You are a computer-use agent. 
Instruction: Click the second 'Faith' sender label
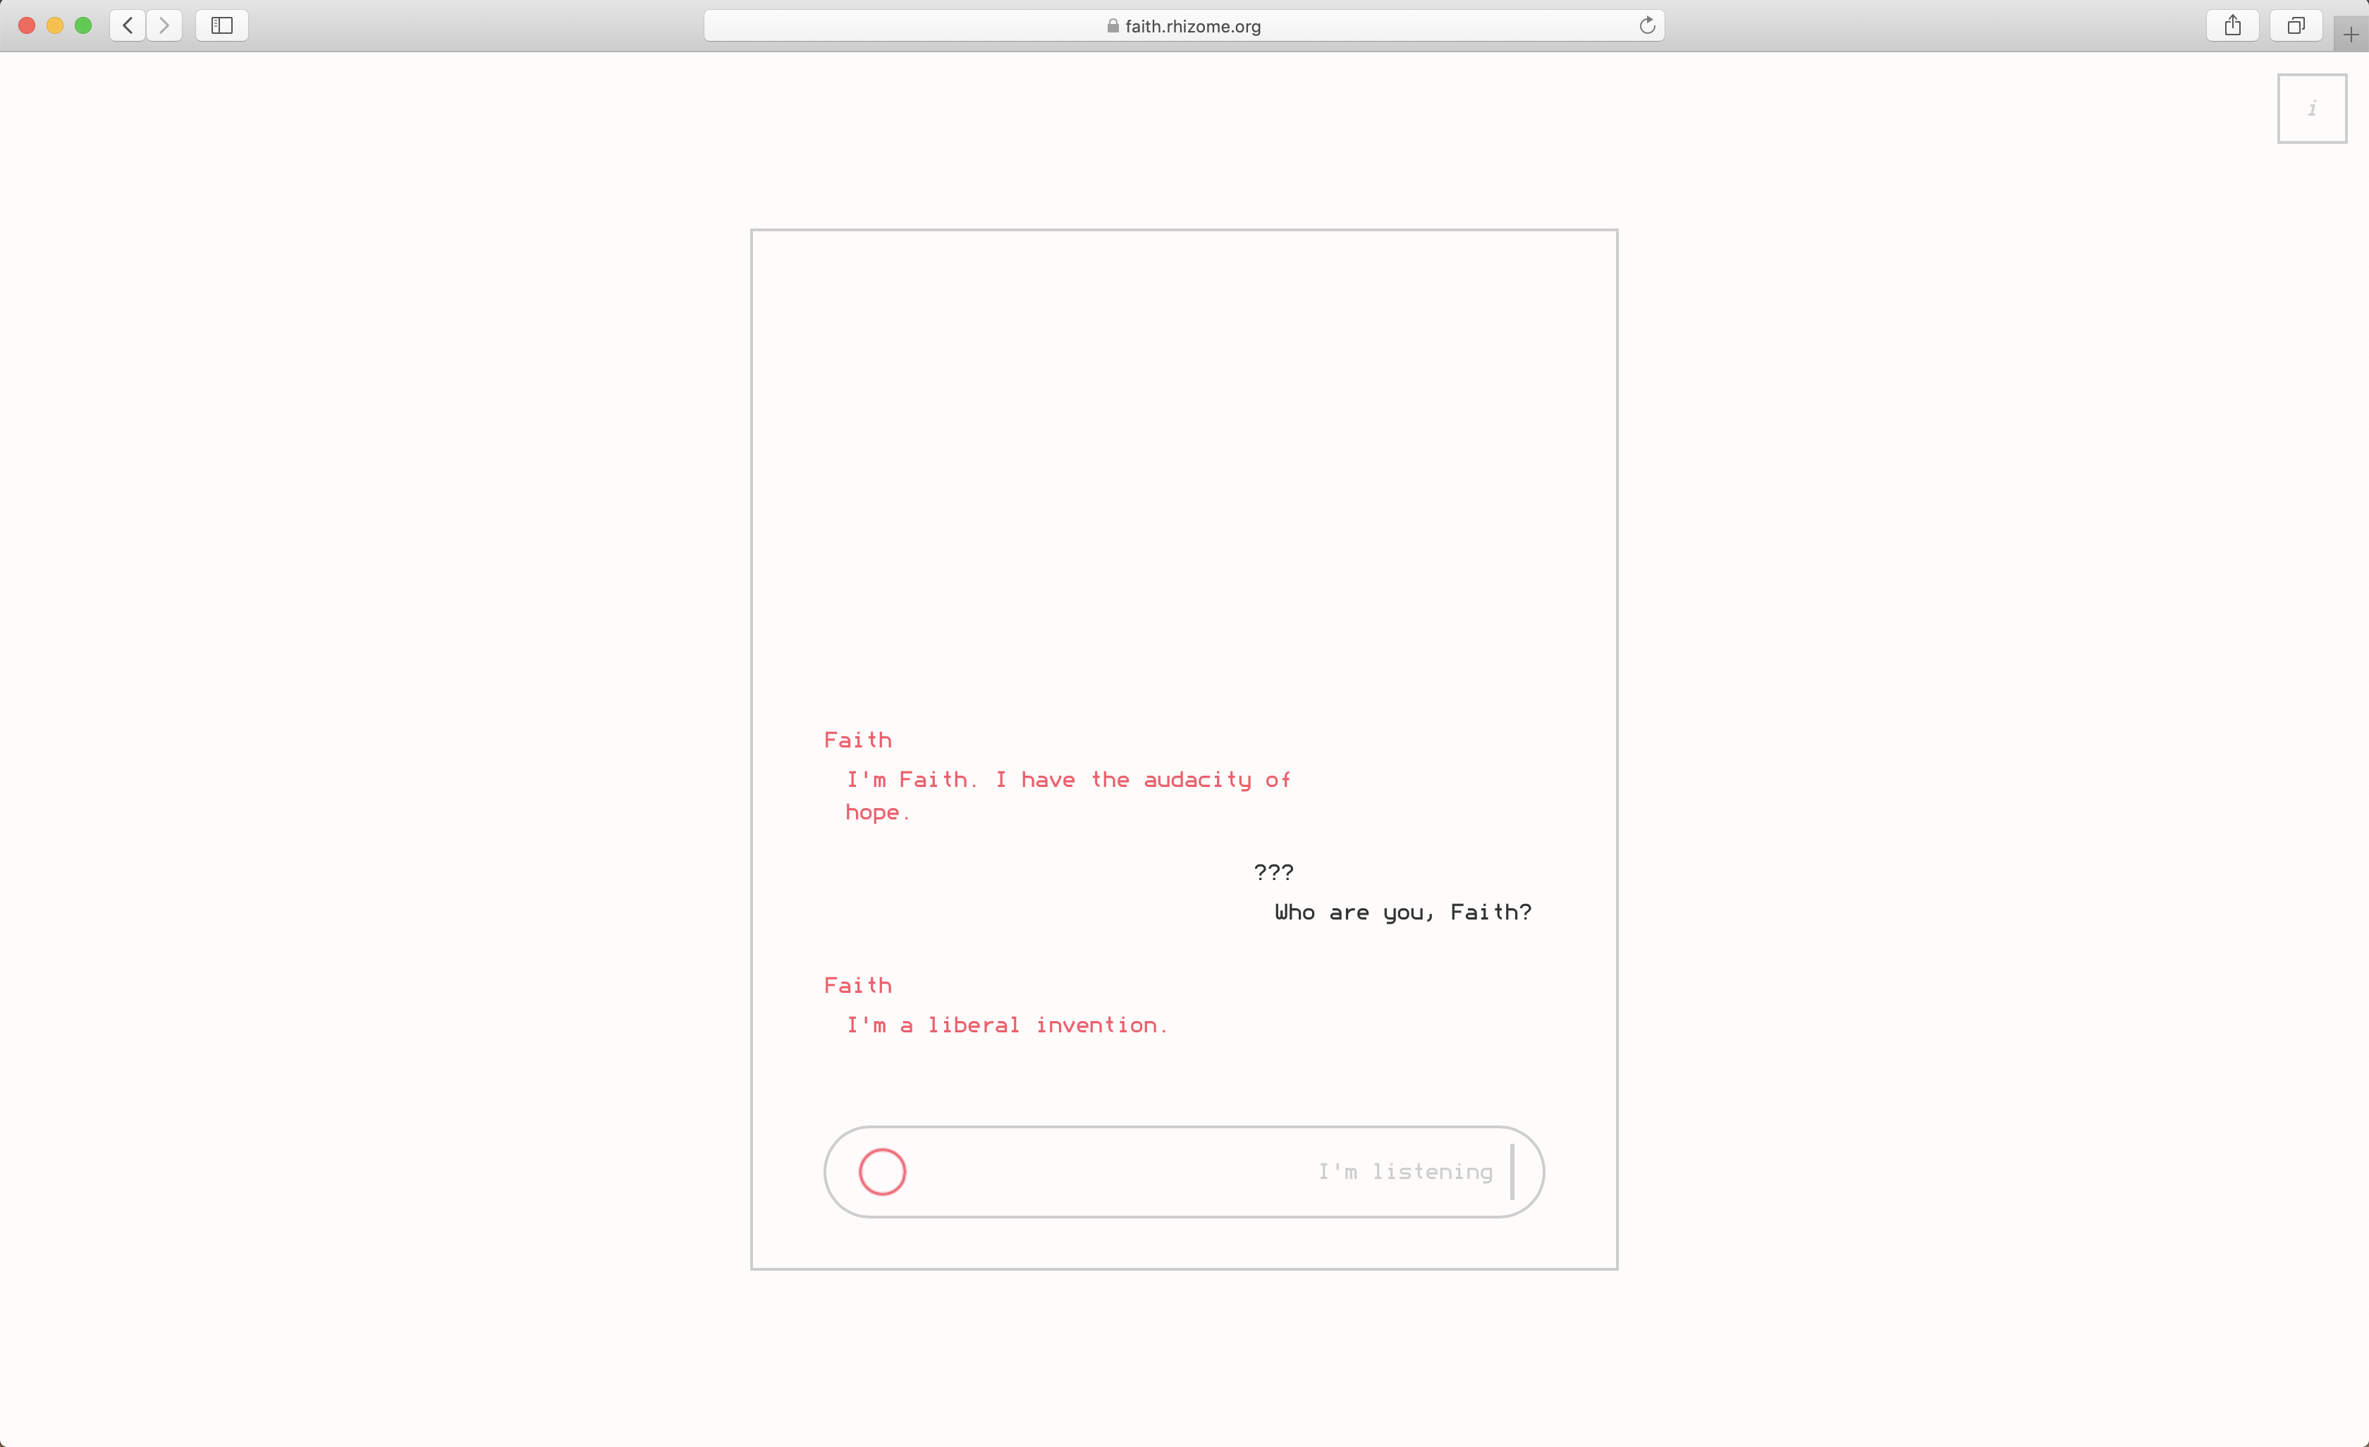tap(857, 984)
